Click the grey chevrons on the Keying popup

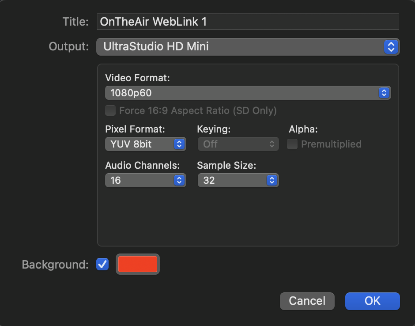(272, 144)
